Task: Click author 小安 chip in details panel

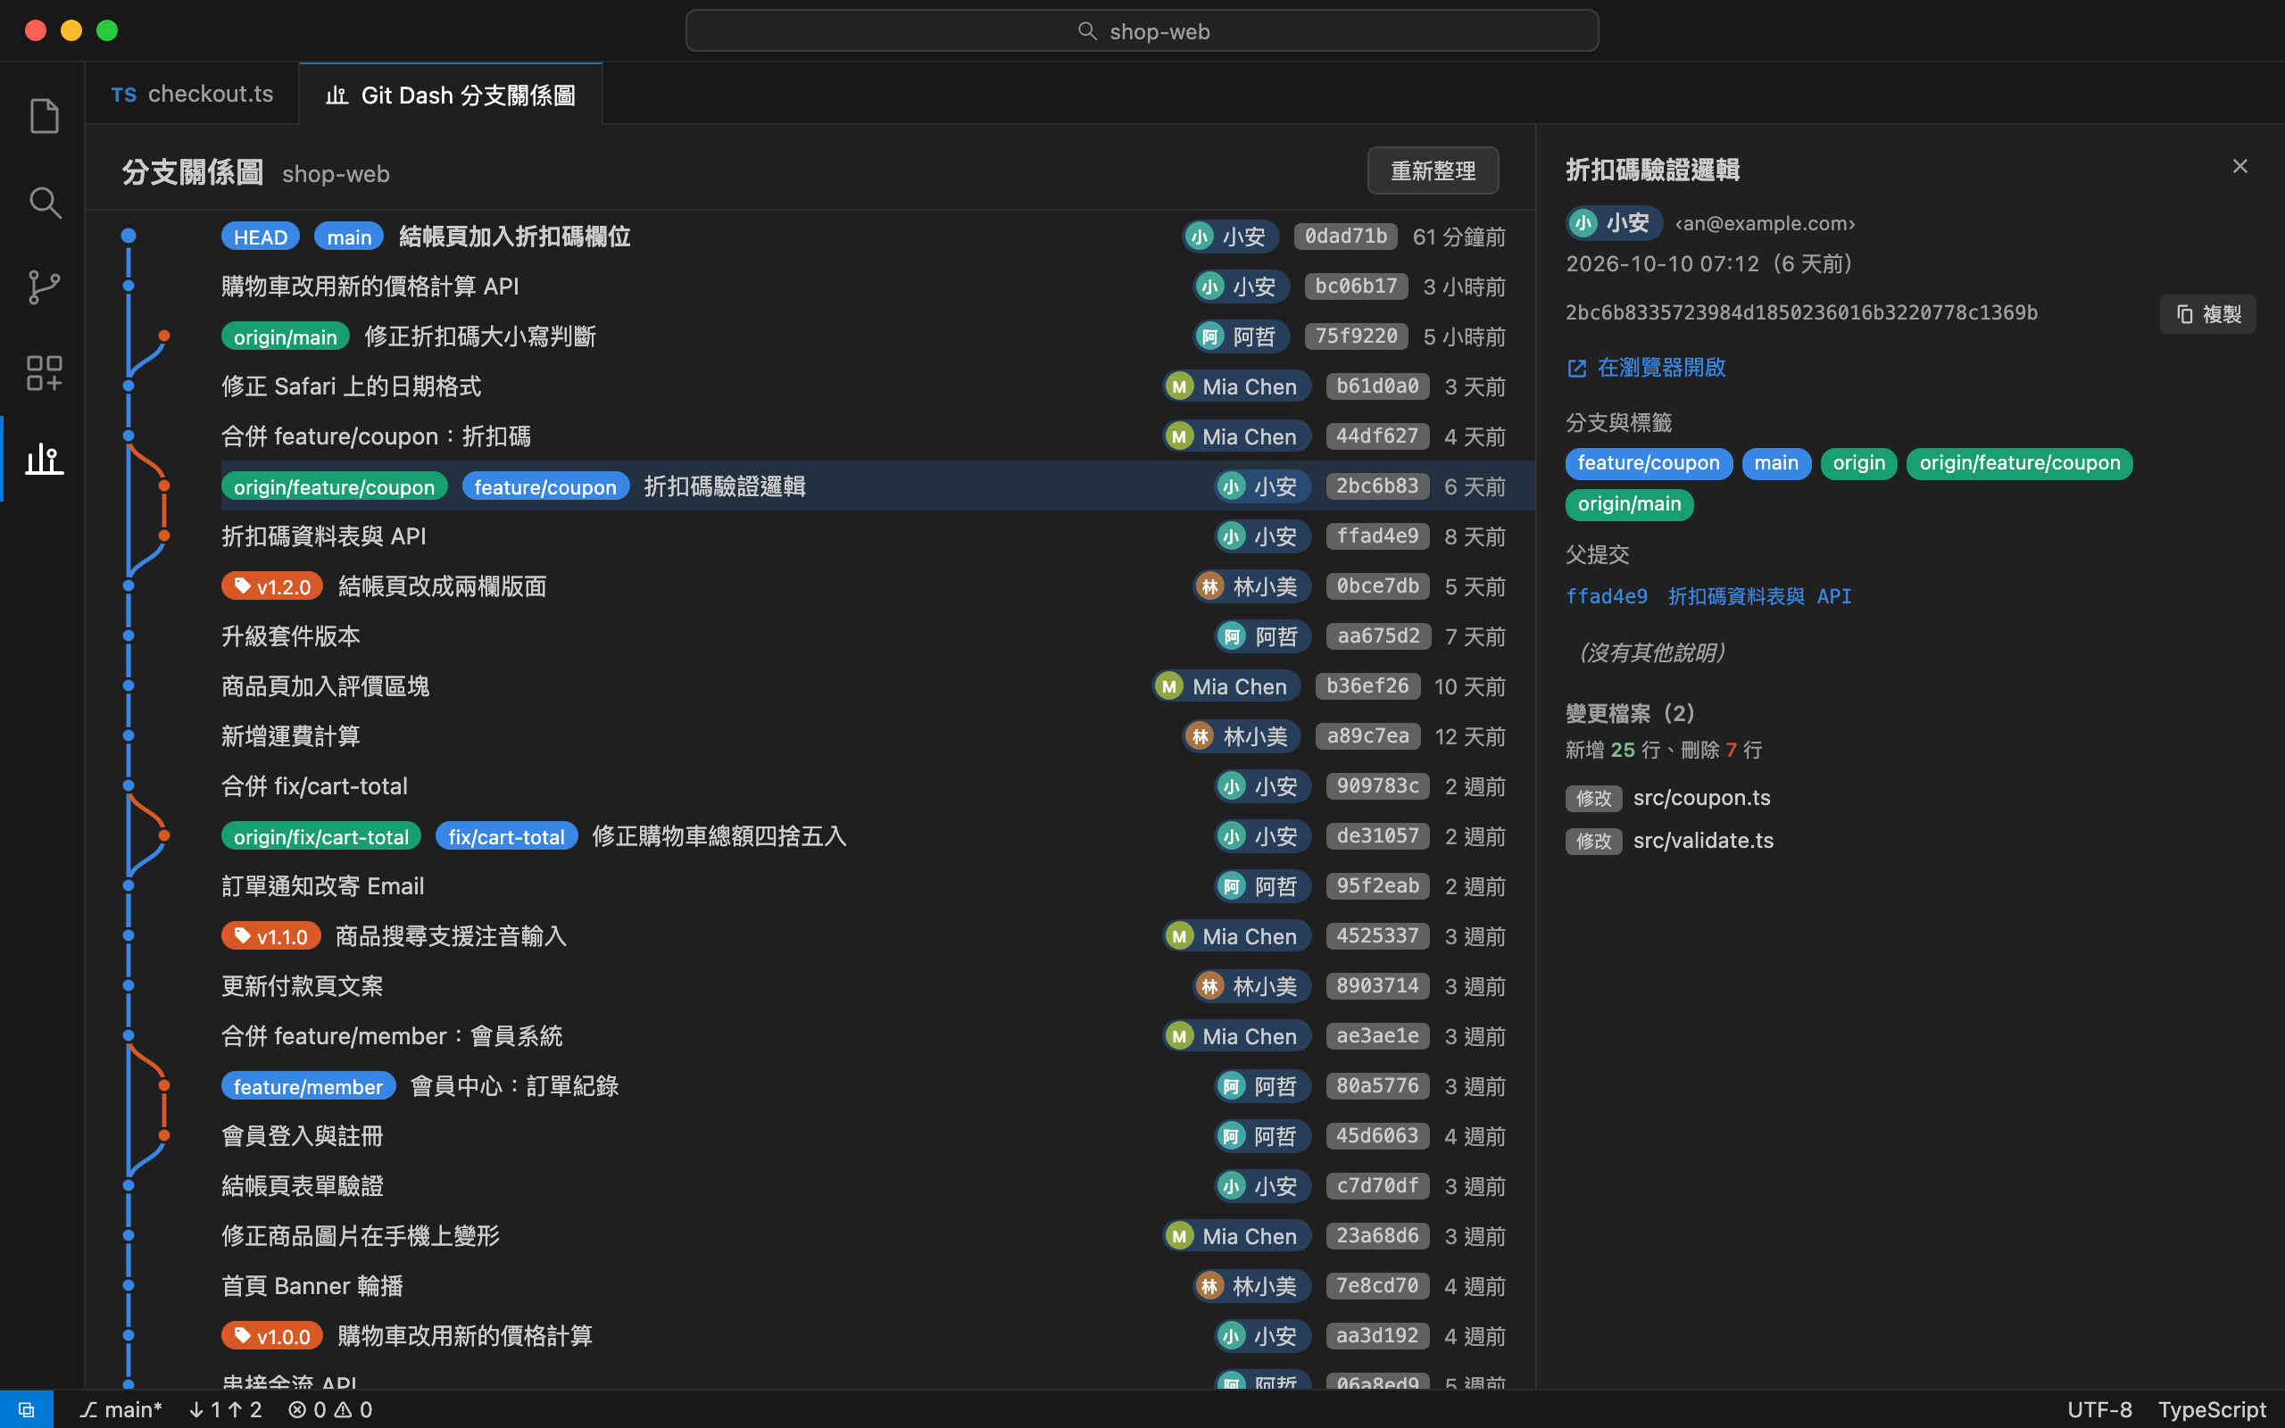Action: (1613, 224)
